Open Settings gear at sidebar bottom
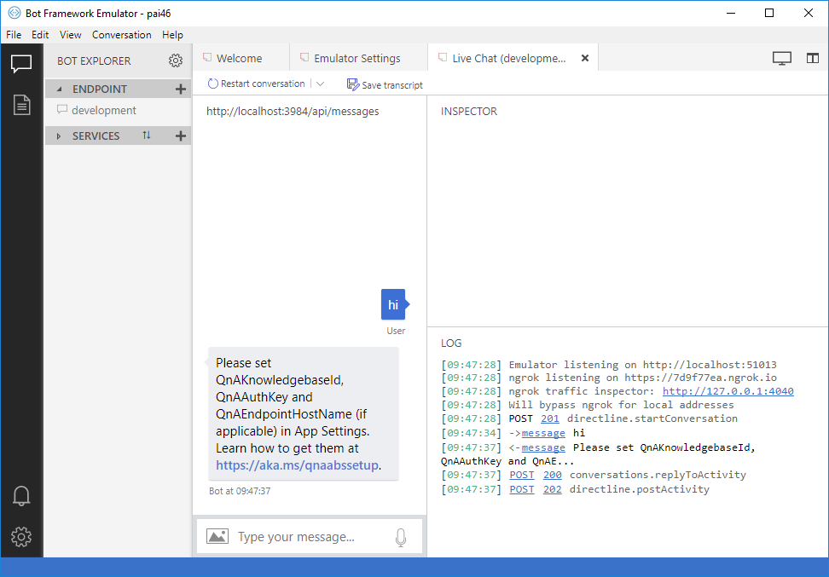829x577 pixels. pyautogui.click(x=21, y=537)
